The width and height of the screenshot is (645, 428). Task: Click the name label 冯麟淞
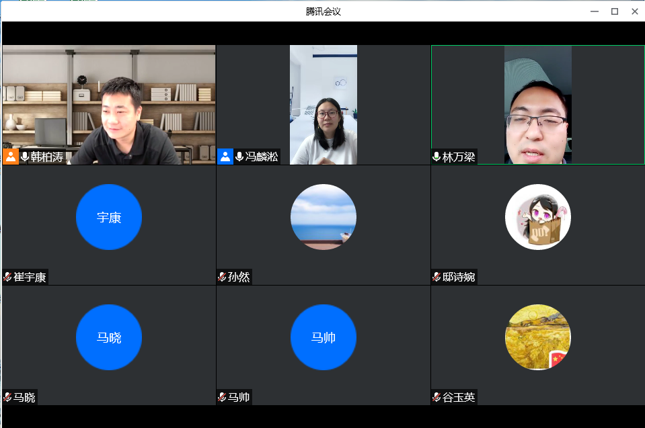click(262, 157)
